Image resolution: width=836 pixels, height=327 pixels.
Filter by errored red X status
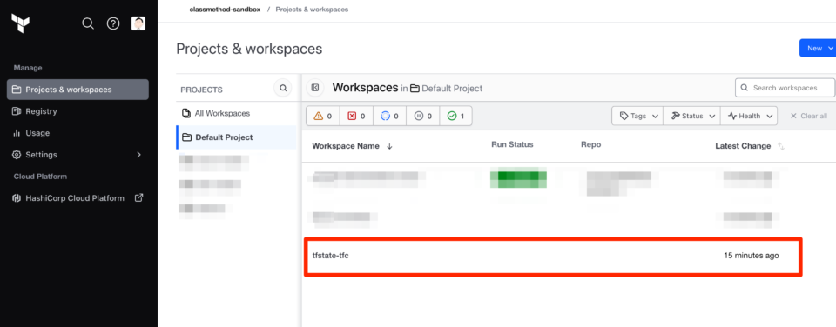356,116
